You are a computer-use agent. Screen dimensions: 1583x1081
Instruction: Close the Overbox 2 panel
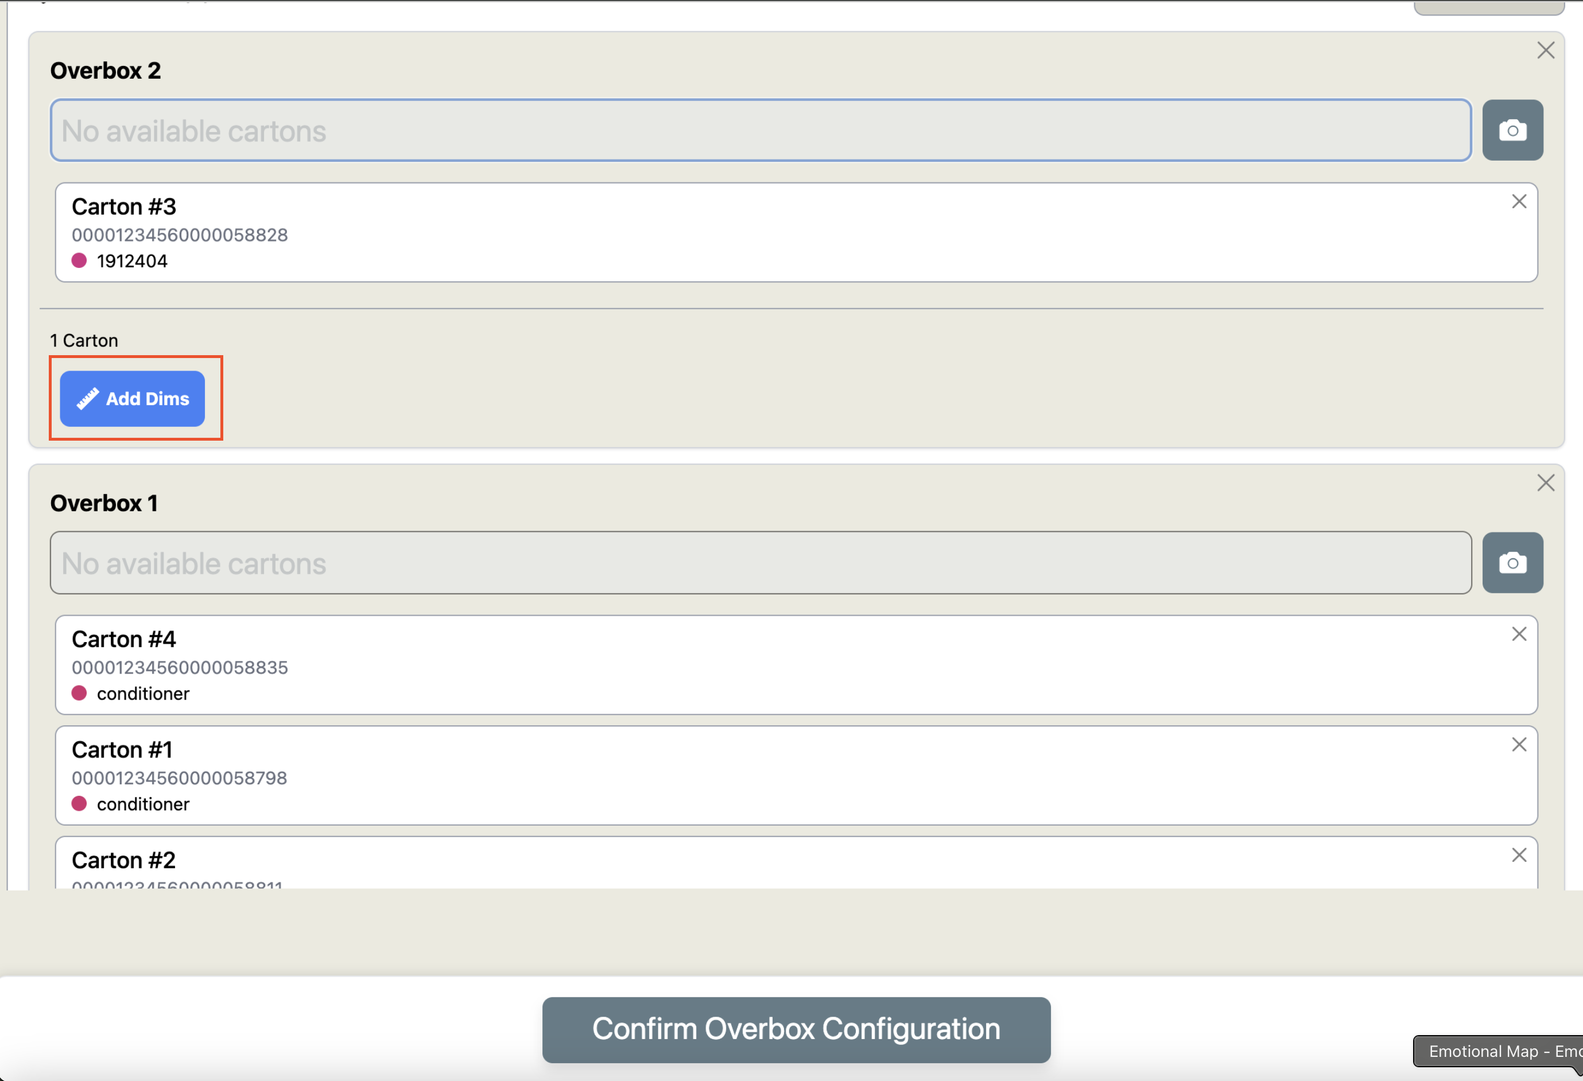point(1546,50)
